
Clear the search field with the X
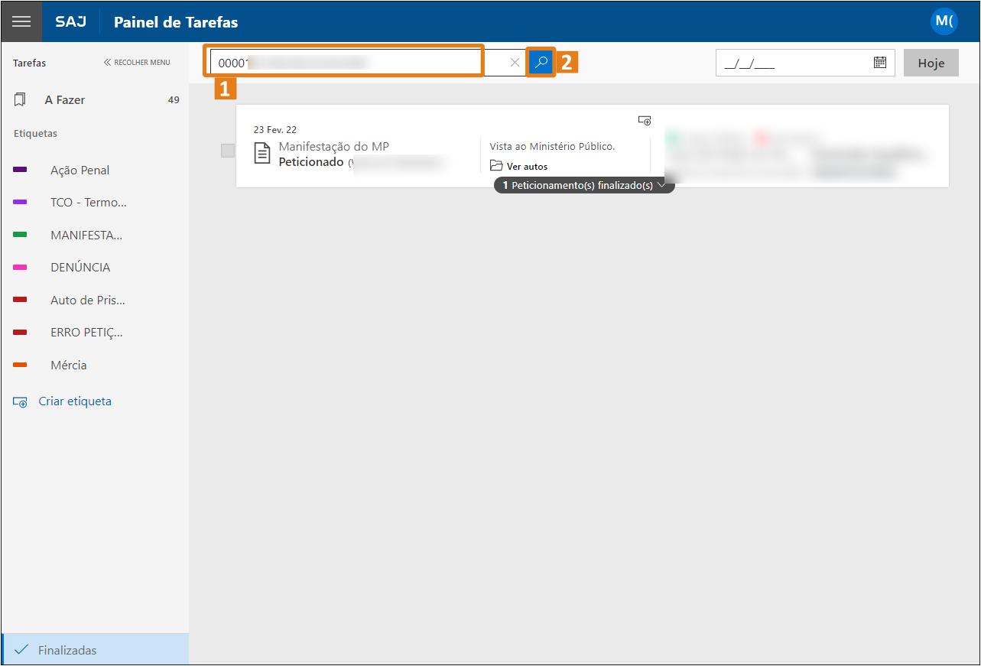click(x=515, y=63)
